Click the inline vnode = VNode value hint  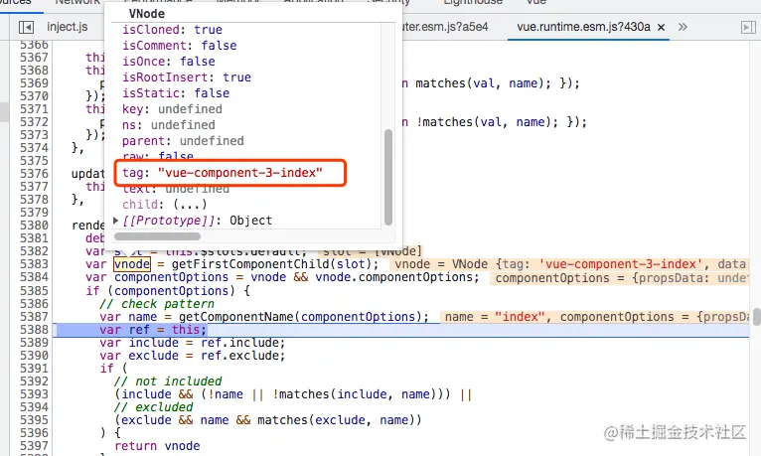570,264
